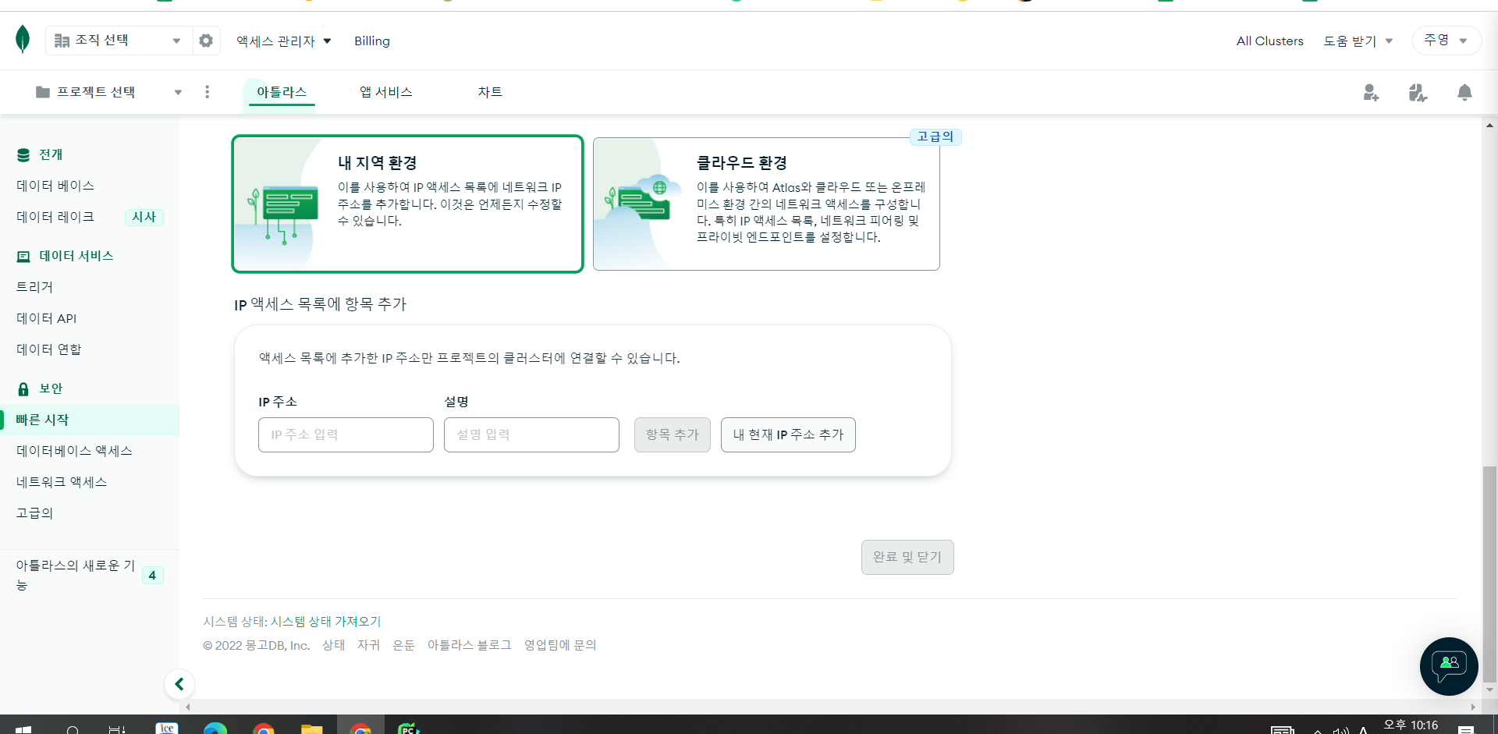
Task: Click the IP 주소 input field
Action: click(346, 434)
